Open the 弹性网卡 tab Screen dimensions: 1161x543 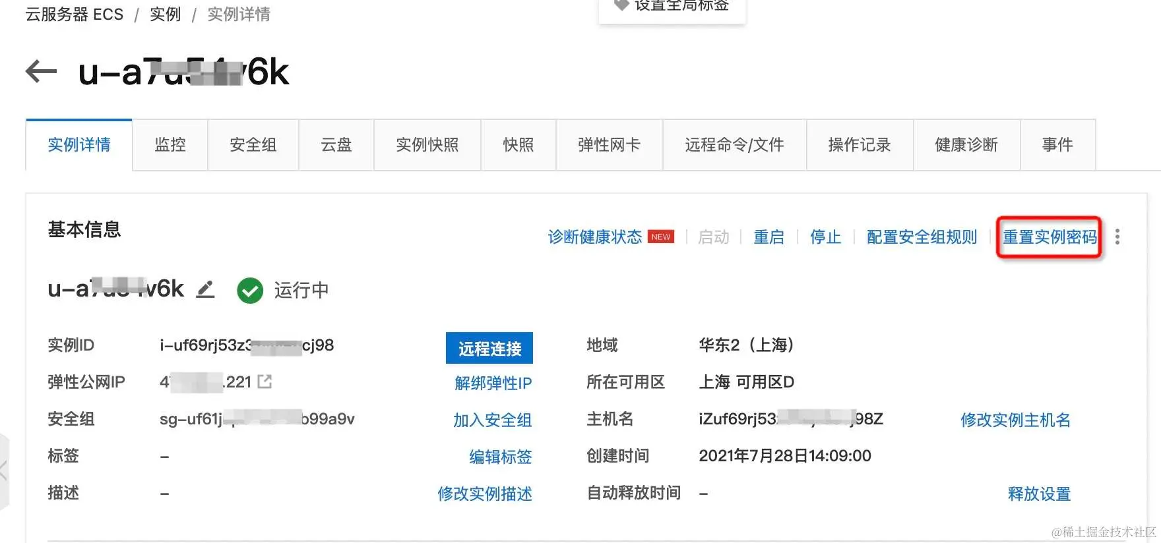point(610,145)
